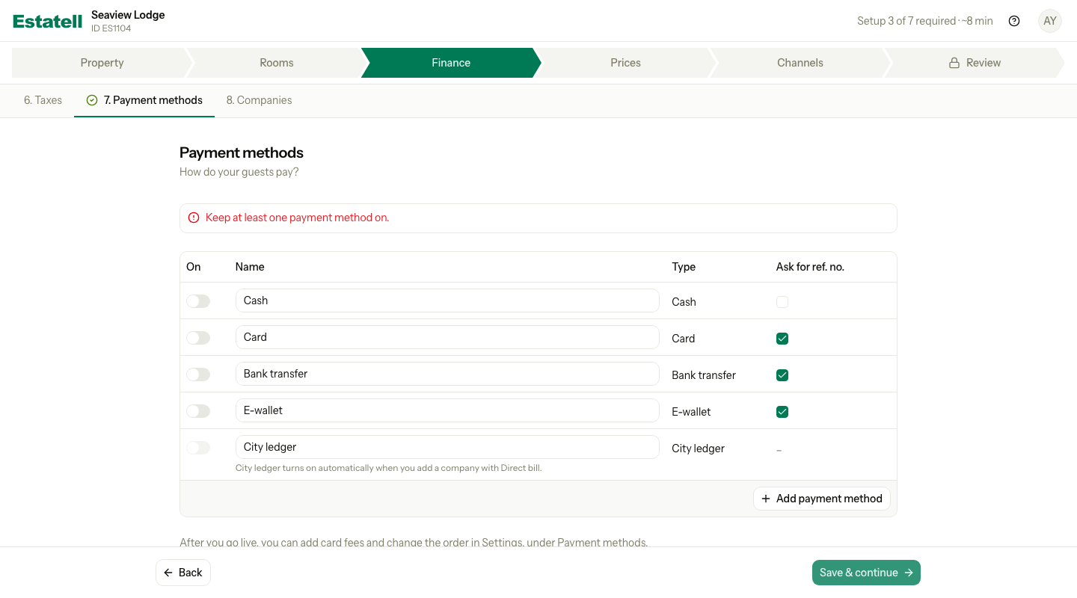Toggle the City ledger switch
The image size is (1077, 598).
[x=198, y=448]
